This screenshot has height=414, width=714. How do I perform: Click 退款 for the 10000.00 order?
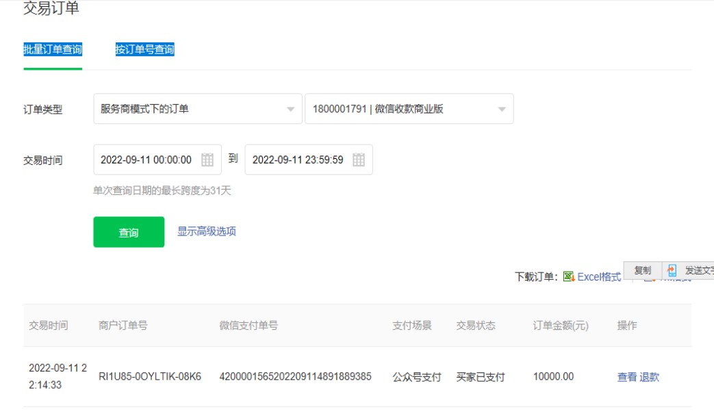pos(649,377)
